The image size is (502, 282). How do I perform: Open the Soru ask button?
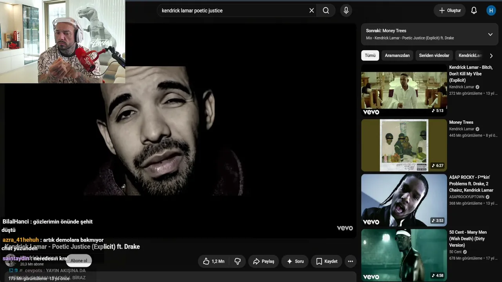[x=295, y=261]
